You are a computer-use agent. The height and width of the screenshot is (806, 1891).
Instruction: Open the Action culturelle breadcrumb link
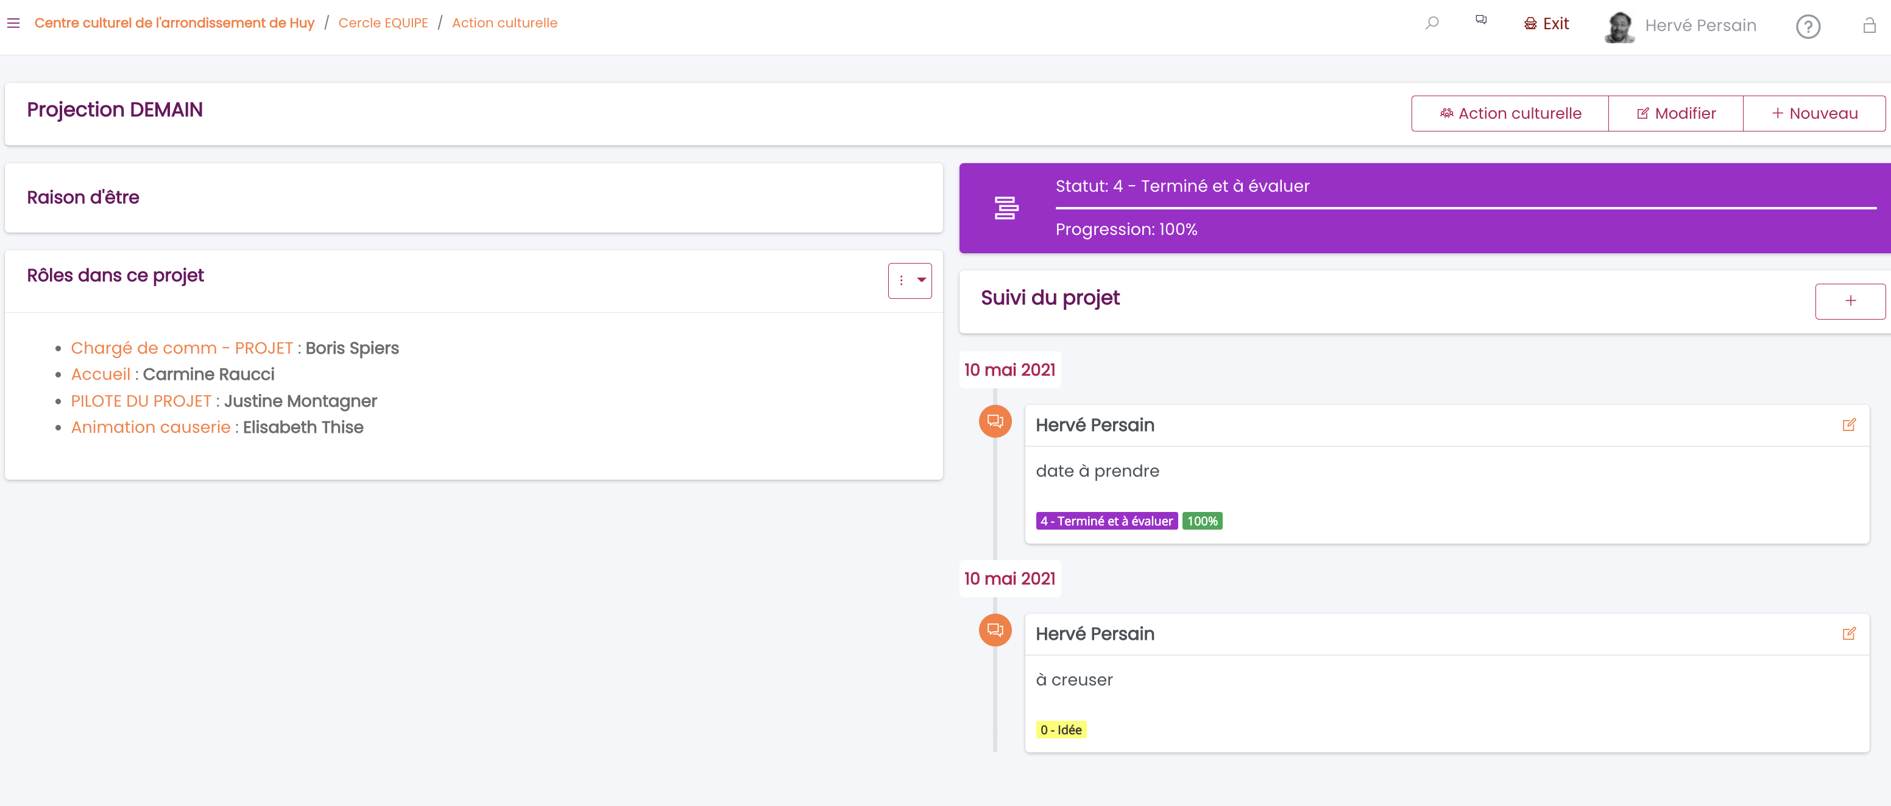point(504,23)
